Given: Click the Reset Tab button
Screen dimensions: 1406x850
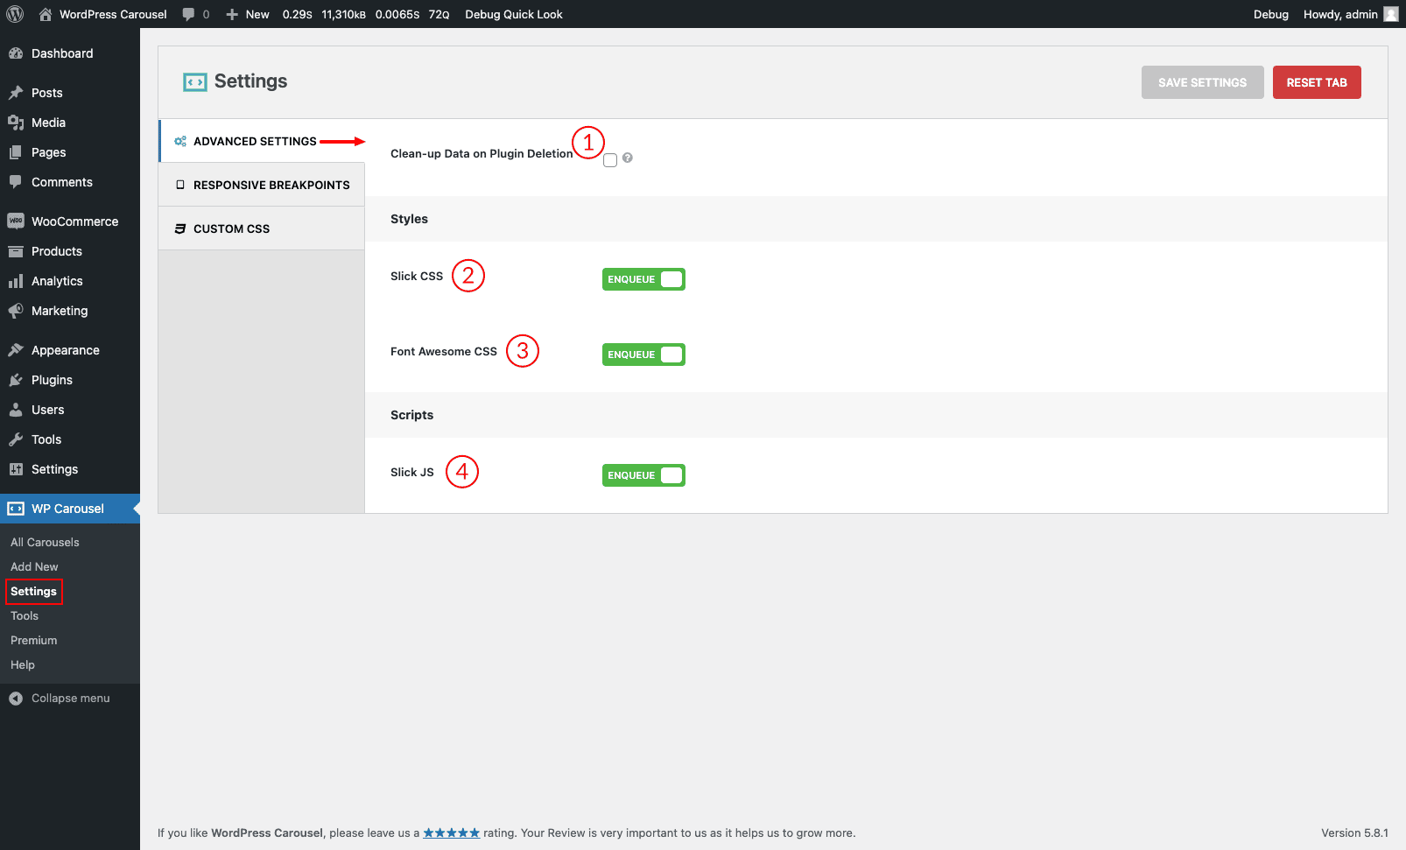Looking at the screenshot, I should coord(1316,82).
